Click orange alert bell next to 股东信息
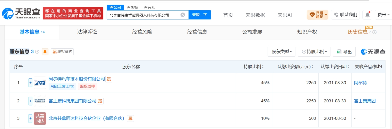The image size is (392, 129). [x=45, y=52]
